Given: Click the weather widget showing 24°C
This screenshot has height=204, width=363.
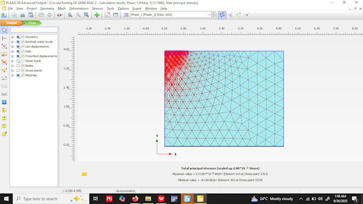Looking at the screenshot, I should [272, 199].
